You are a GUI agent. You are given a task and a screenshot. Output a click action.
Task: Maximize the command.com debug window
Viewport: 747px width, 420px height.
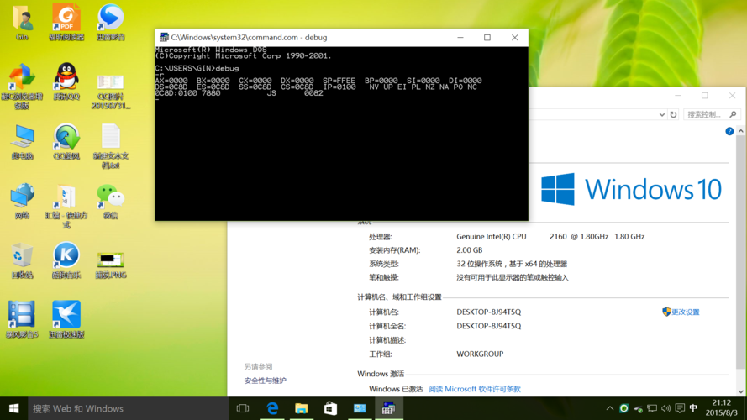point(487,38)
